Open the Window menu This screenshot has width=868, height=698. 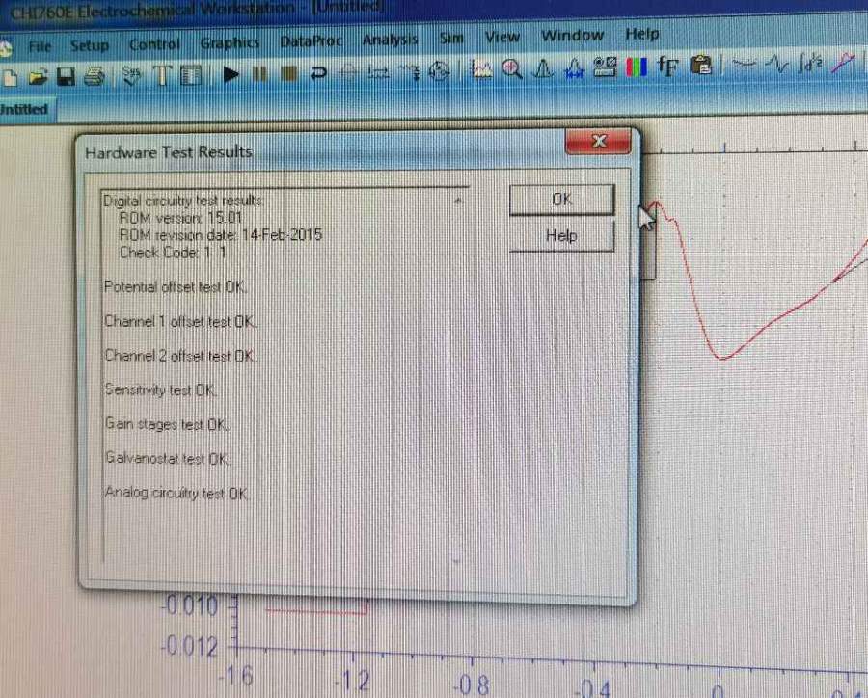[572, 36]
